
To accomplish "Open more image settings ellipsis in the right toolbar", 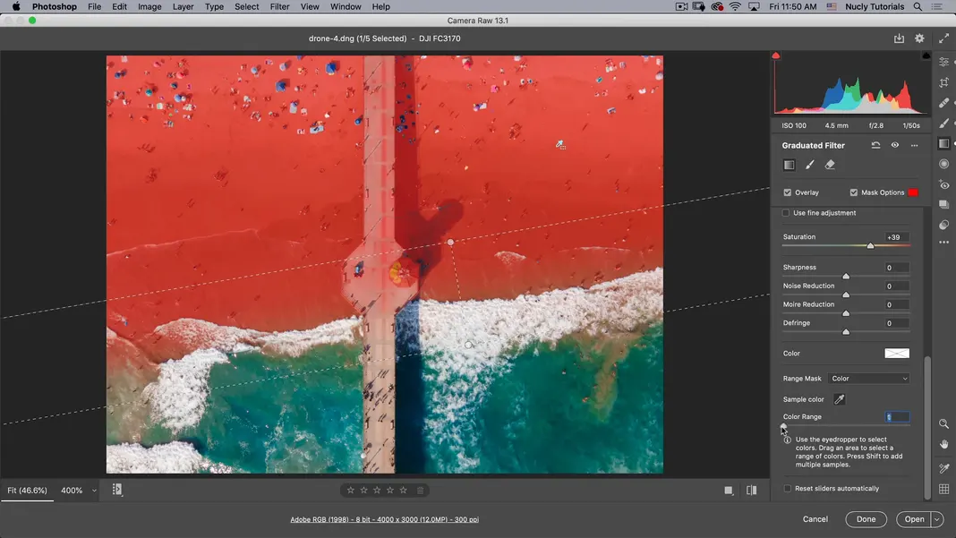I will tap(943, 243).
